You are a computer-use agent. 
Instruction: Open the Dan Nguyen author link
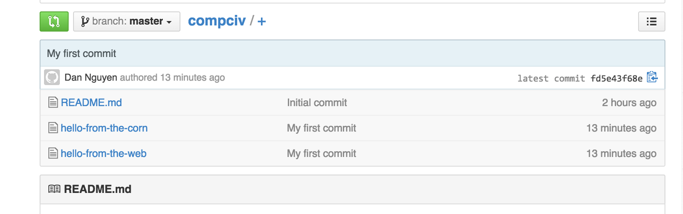point(91,78)
